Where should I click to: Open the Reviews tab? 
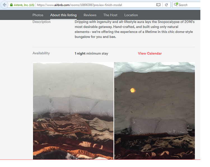point(90,15)
